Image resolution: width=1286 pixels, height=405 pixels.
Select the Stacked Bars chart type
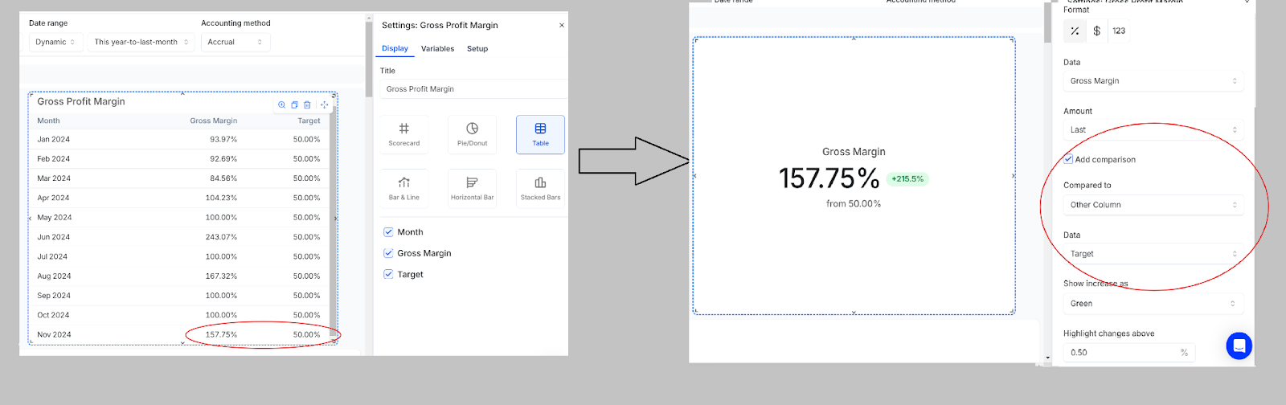pos(540,188)
